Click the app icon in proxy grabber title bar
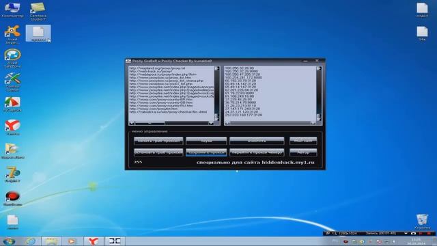This screenshot has width=437, height=246. click(128, 61)
